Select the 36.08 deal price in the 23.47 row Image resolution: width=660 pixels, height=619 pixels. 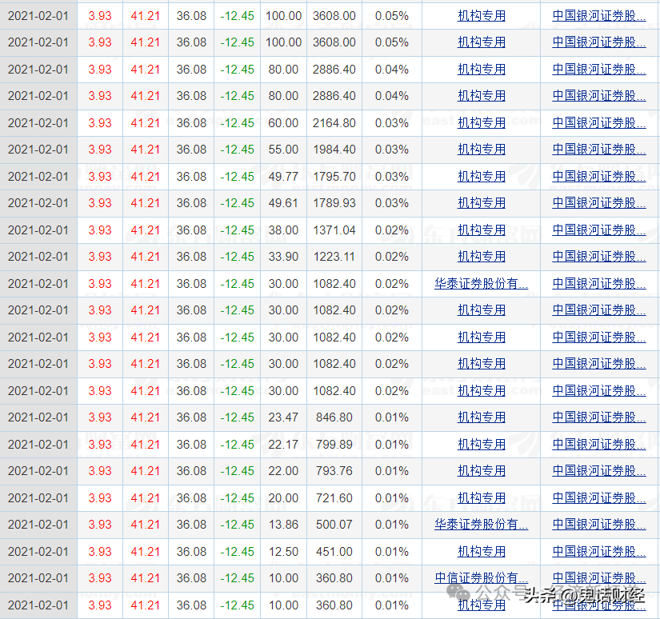[191, 417]
